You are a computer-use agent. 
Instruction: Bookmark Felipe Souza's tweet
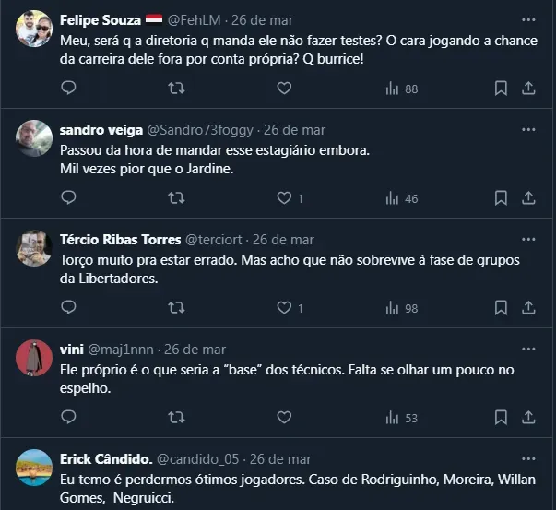501,89
